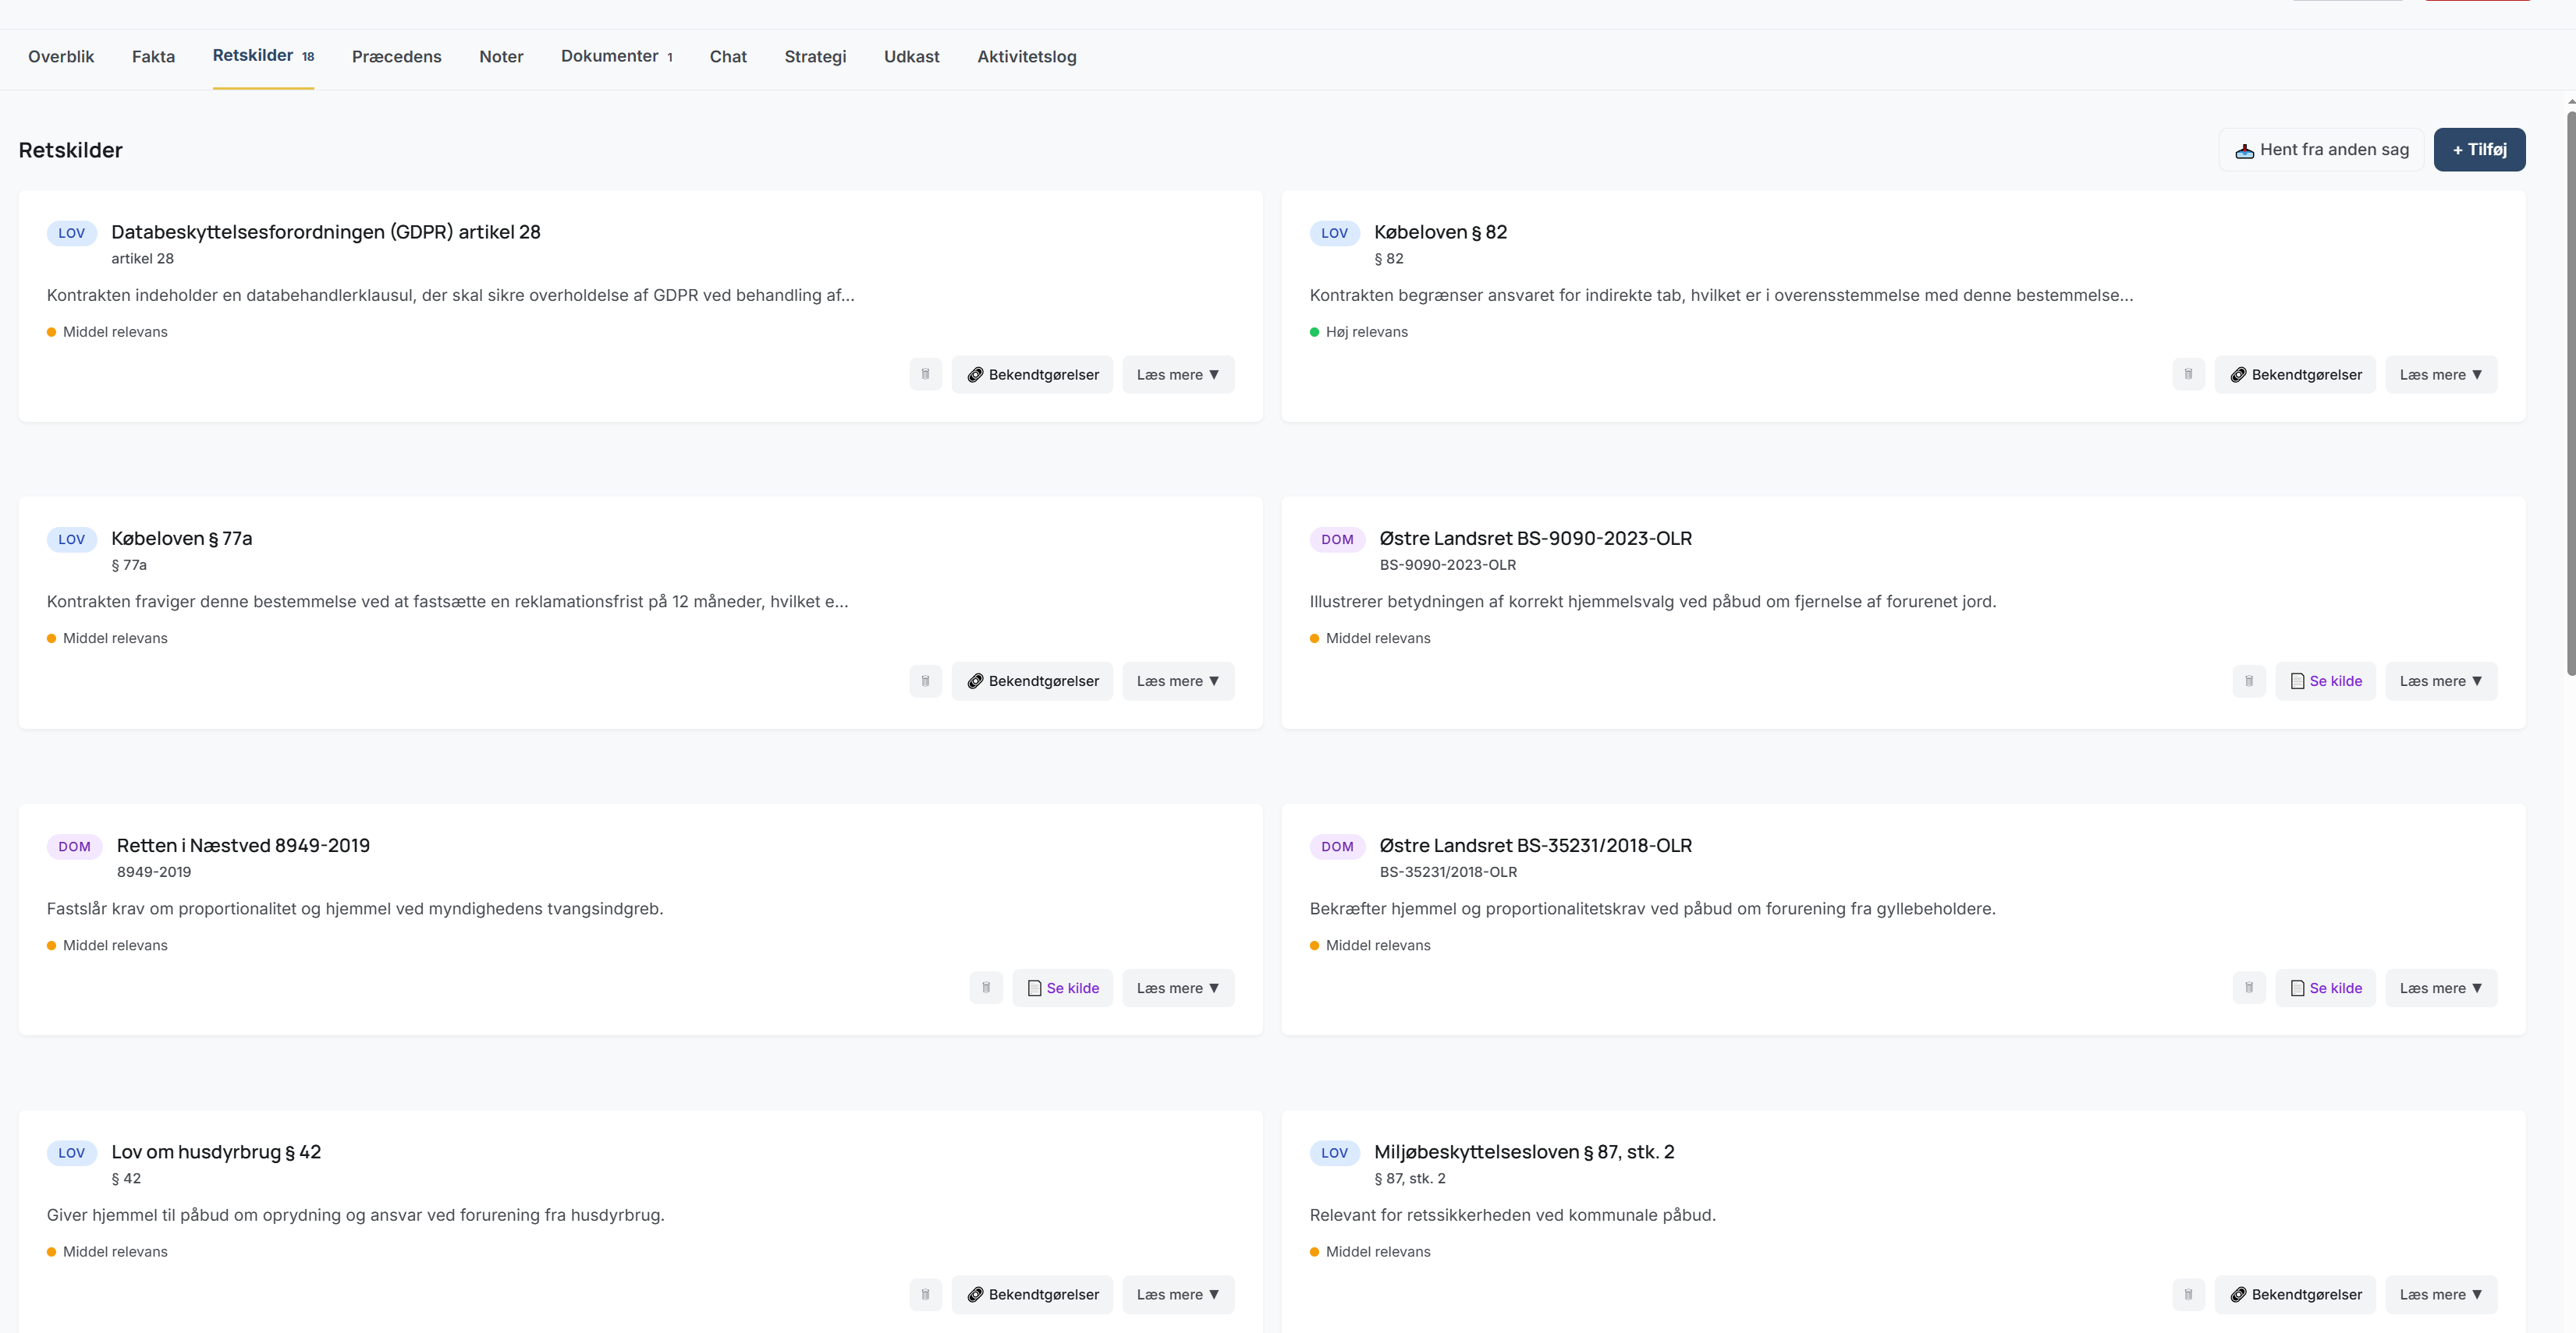
Task: Click Hent fra anden sag
Action: click(x=2321, y=150)
